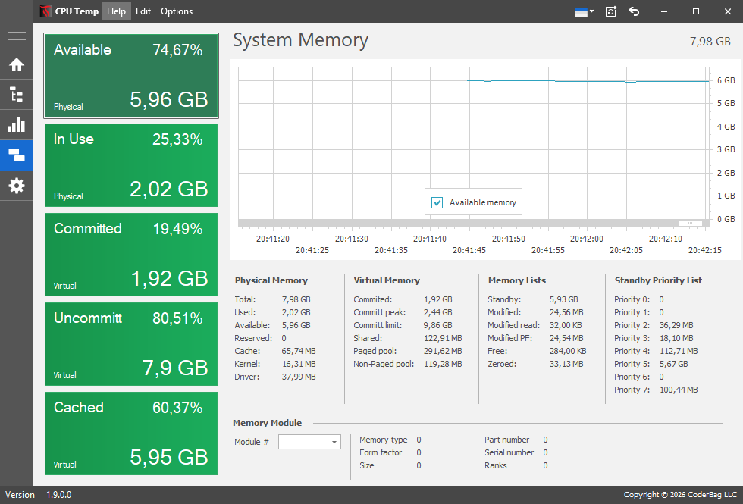Click Committ limit value 9,86 GB
The height and width of the screenshot is (504, 743).
[438, 325]
